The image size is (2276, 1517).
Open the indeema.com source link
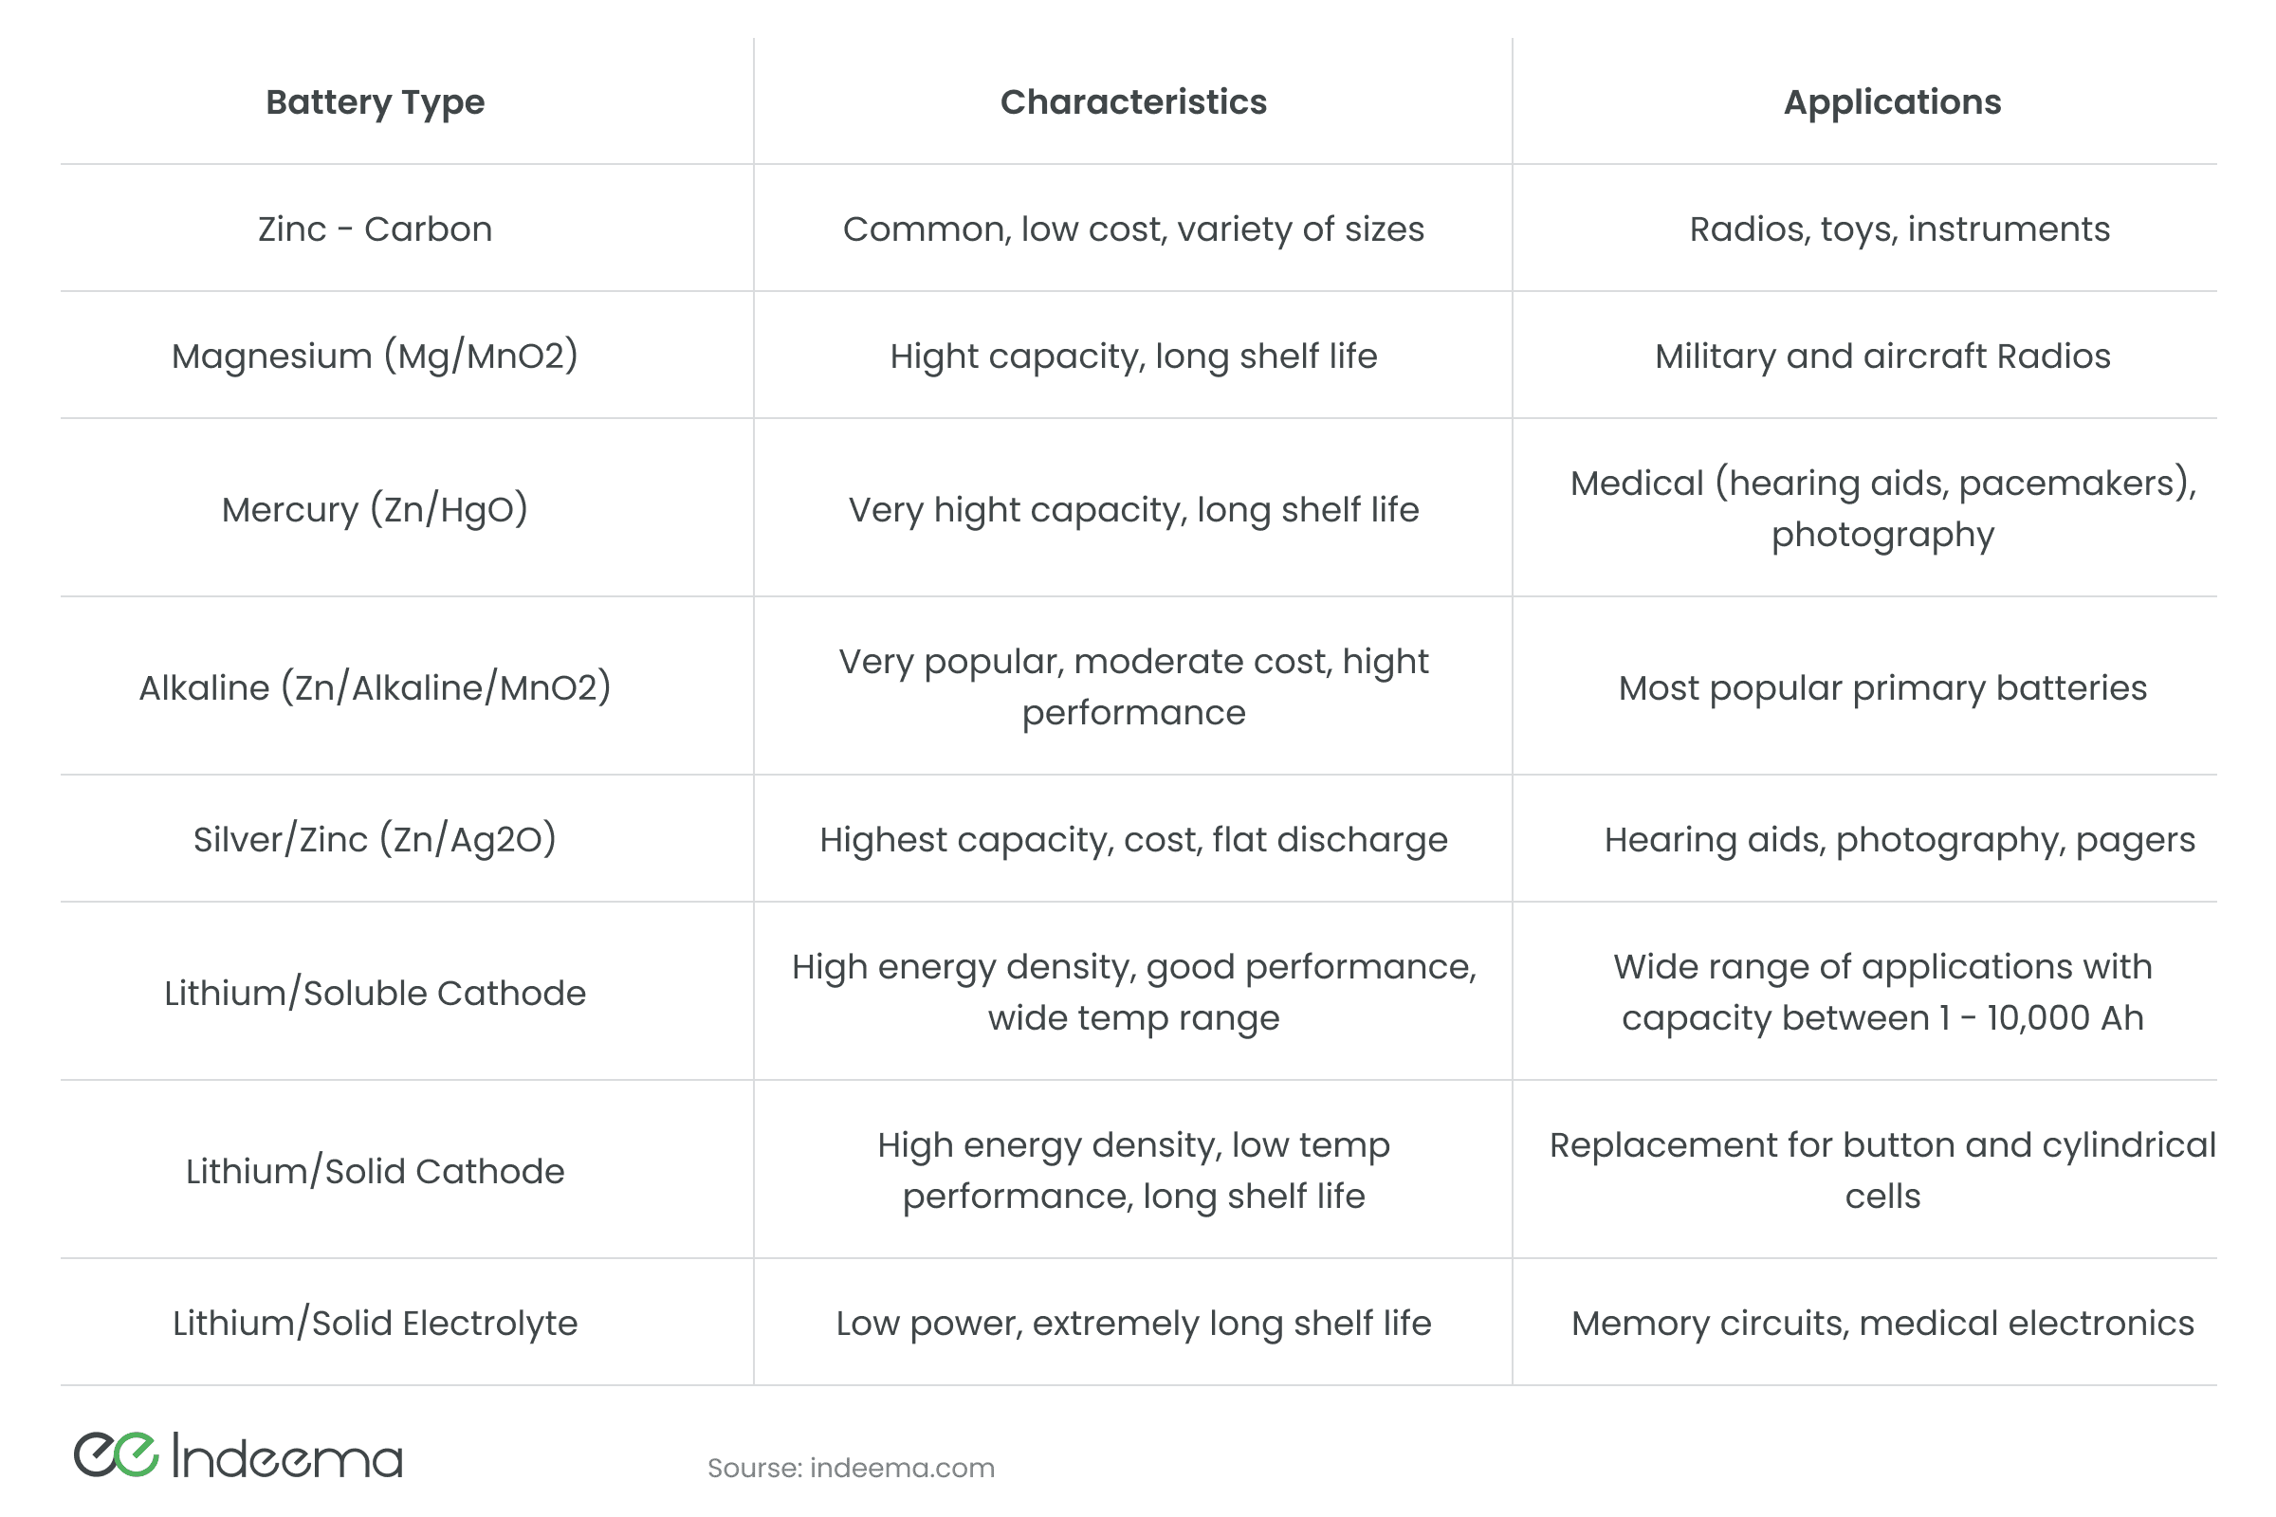point(901,1468)
